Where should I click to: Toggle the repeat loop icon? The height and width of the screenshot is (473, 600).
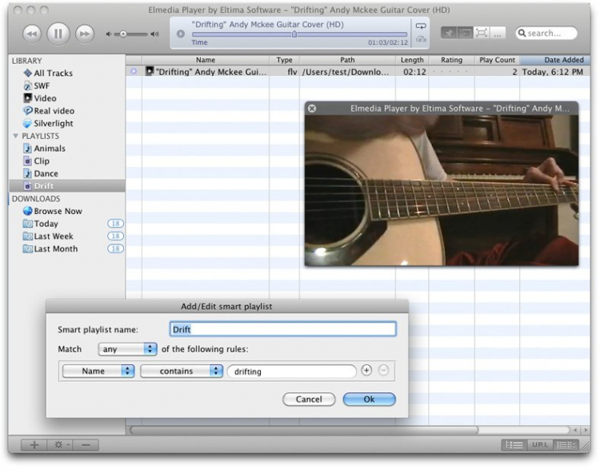(421, 26)
